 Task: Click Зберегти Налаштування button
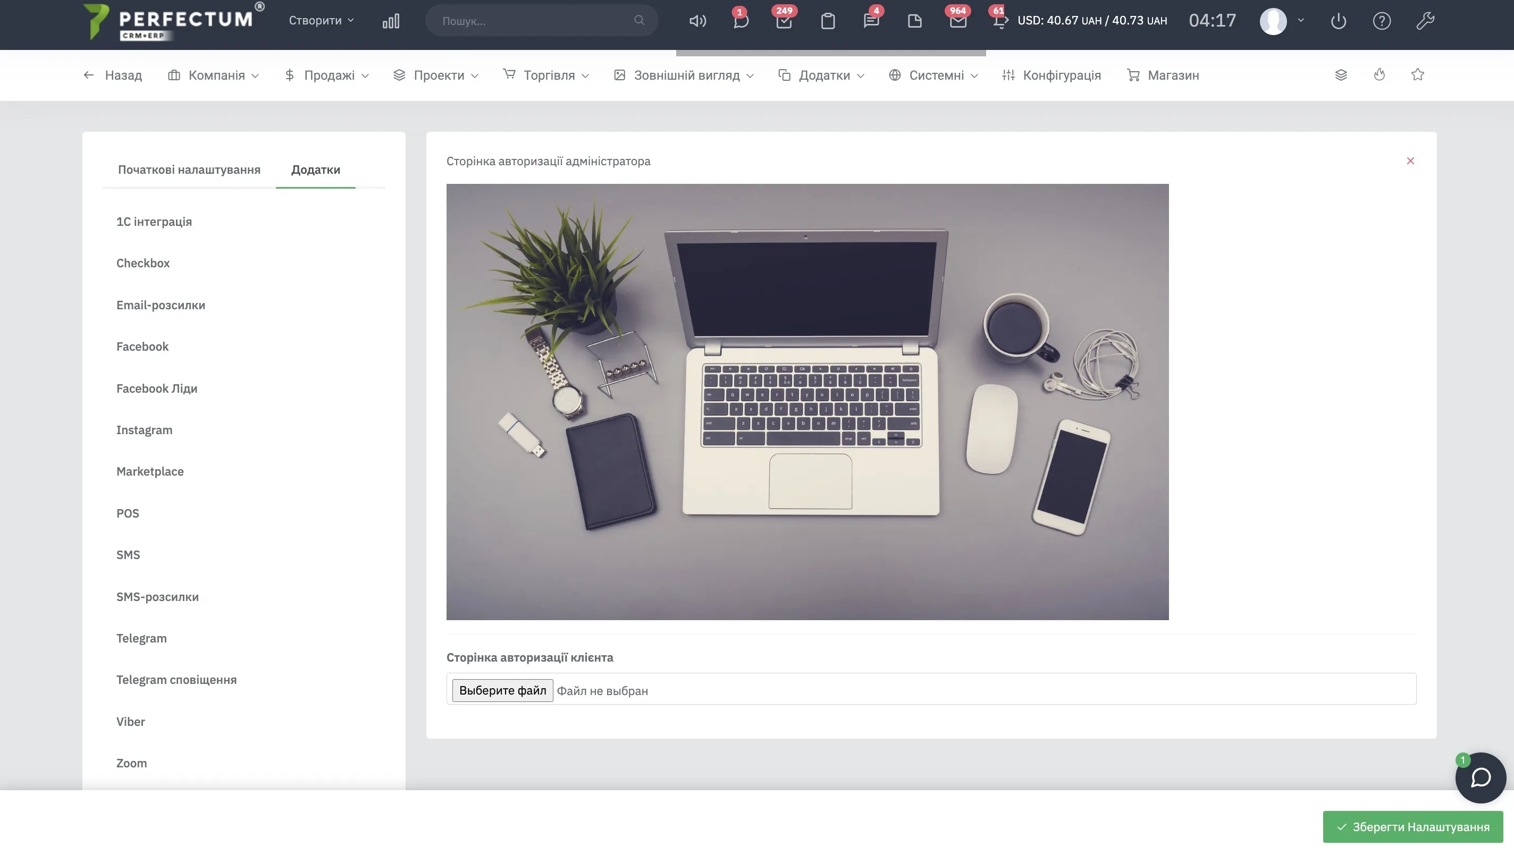(x=1412, y=827)
